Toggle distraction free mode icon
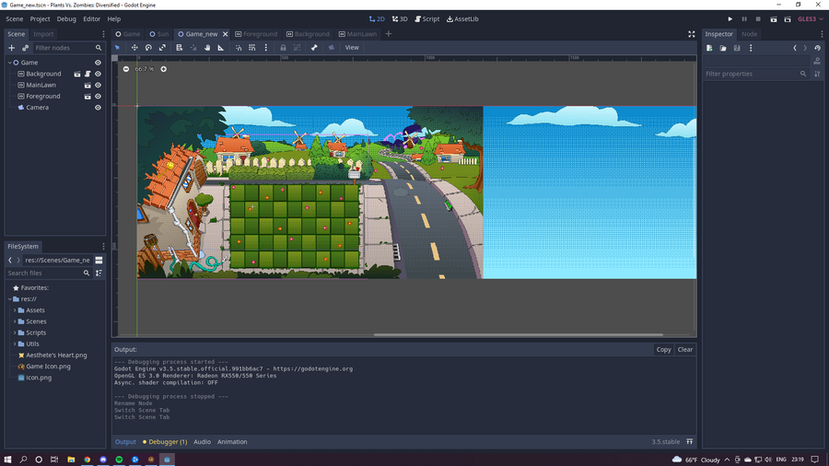 click(692, 34)
